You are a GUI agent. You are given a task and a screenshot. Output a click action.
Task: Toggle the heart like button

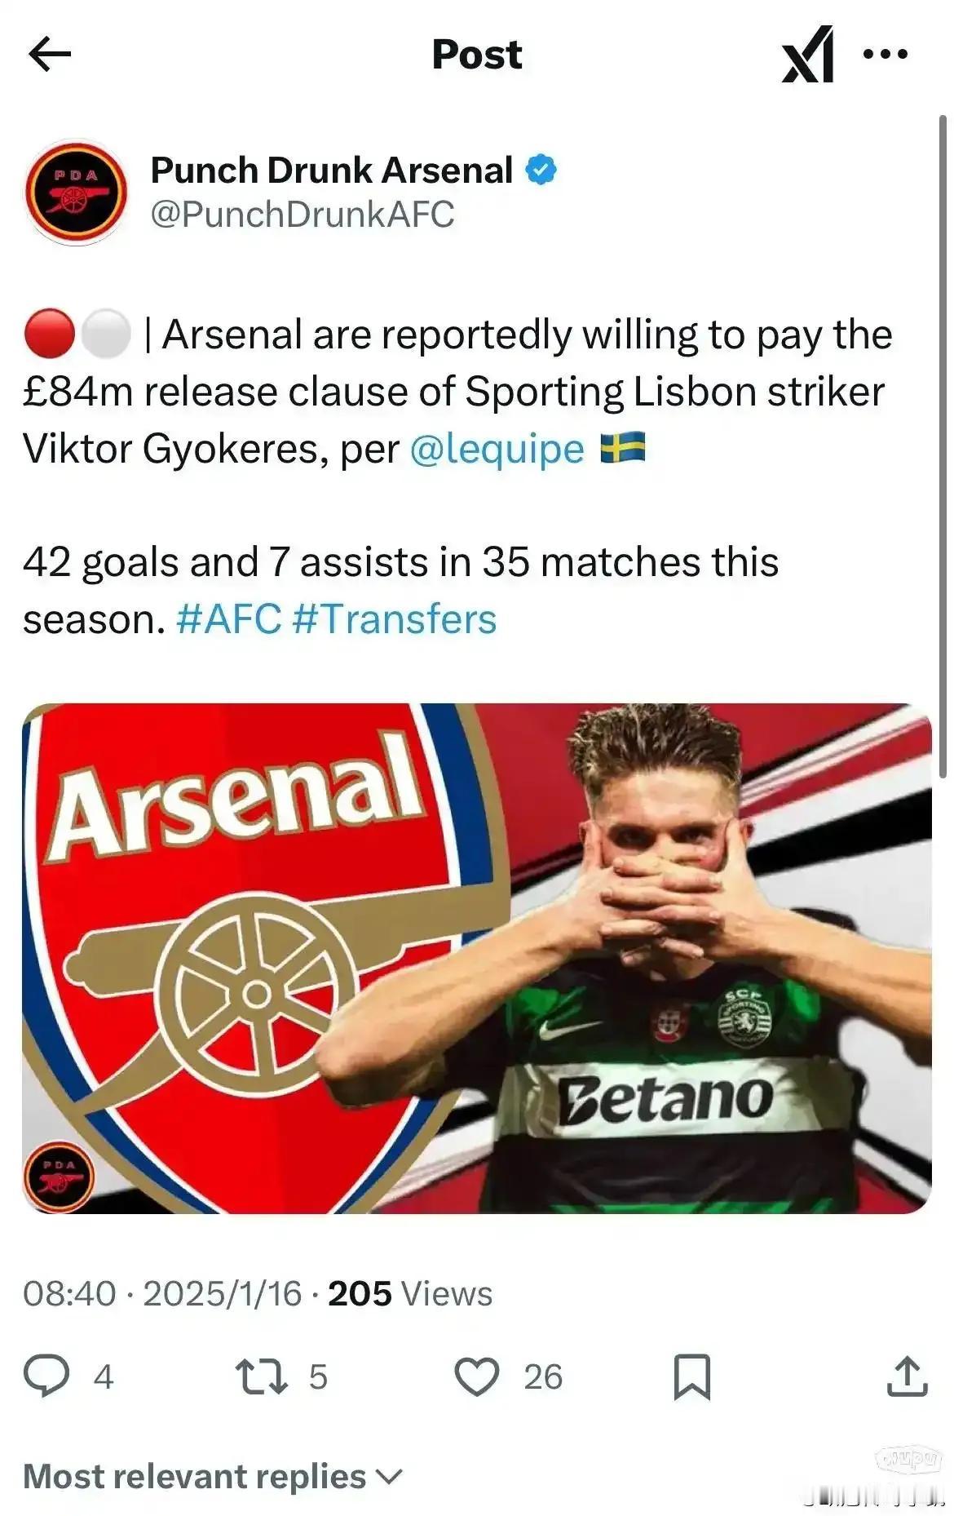click(x=477, y=1376)
